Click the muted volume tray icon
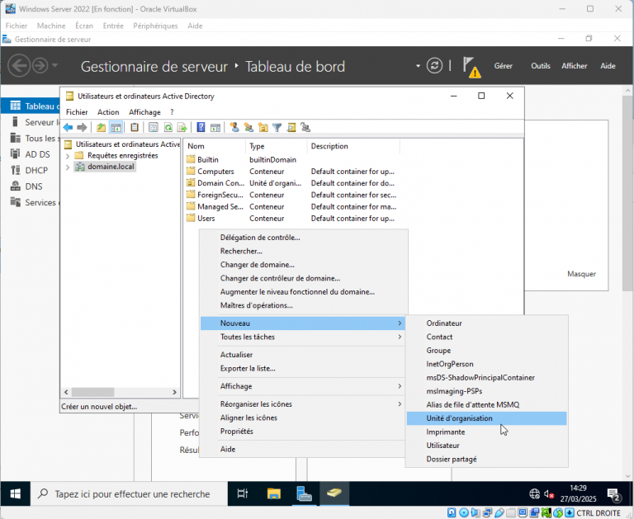 550,494
